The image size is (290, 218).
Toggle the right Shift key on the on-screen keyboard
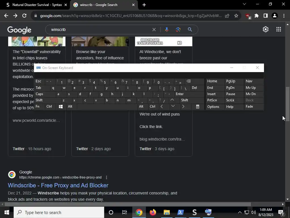[192, 100]
